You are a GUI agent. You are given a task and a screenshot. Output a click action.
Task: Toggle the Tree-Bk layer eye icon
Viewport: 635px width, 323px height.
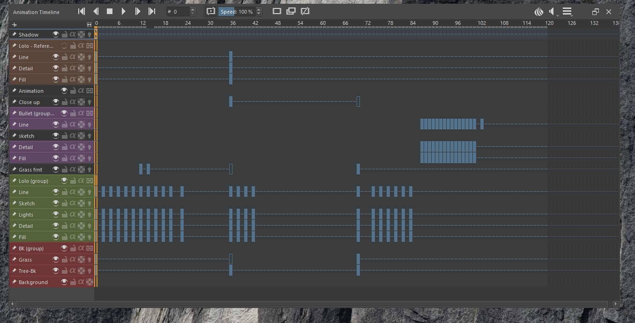click(56, 271)
